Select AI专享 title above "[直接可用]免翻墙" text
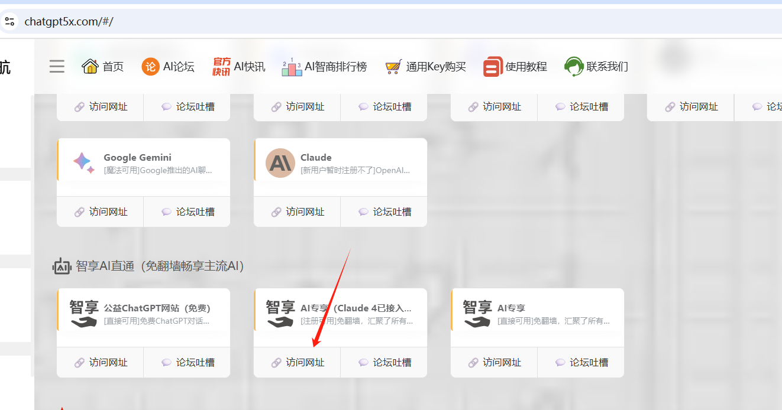The height and width of the screenshot is (410, 782). coord(511,308)
